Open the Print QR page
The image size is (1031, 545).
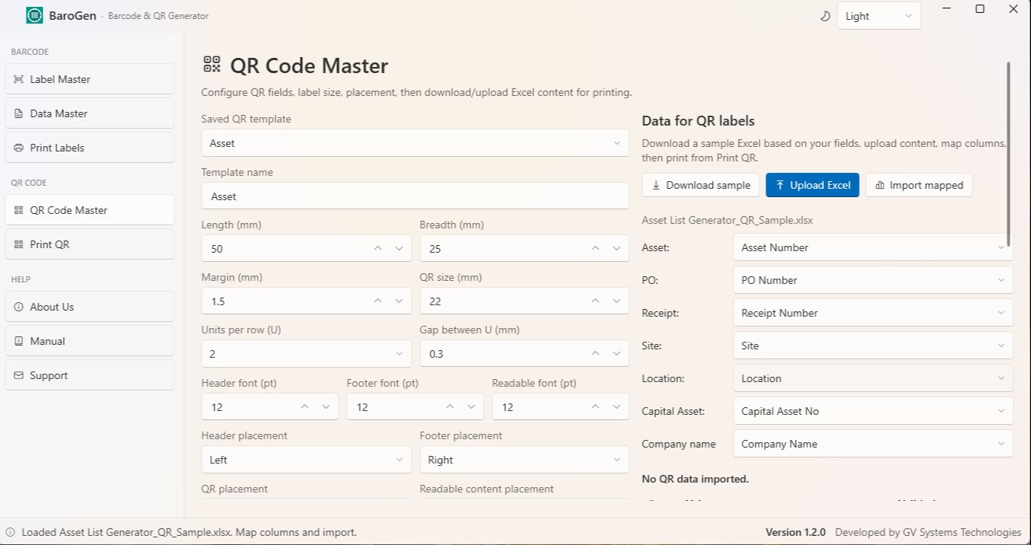coord(90,244)
